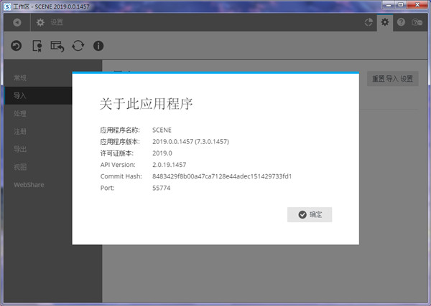Click the refresh sync arrows toolbar icon
Screen dimensions: 431x306
click(x=78, y=46)
